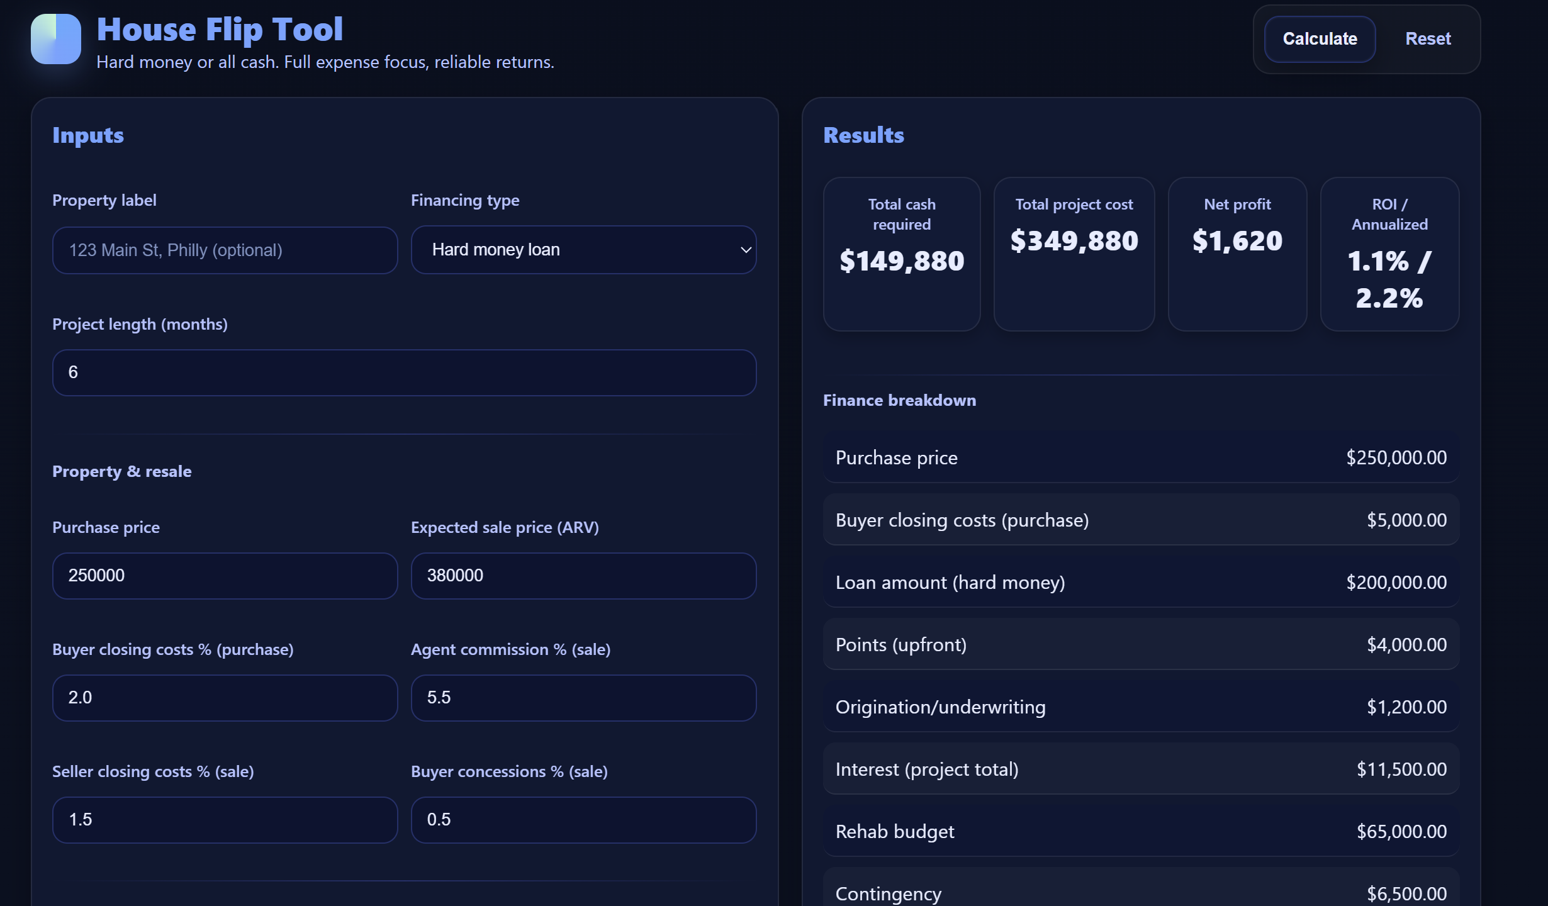Focus the Seller closing costs % field
The width and height of the screenshot is (1548, 906).
tap(225, 820)
